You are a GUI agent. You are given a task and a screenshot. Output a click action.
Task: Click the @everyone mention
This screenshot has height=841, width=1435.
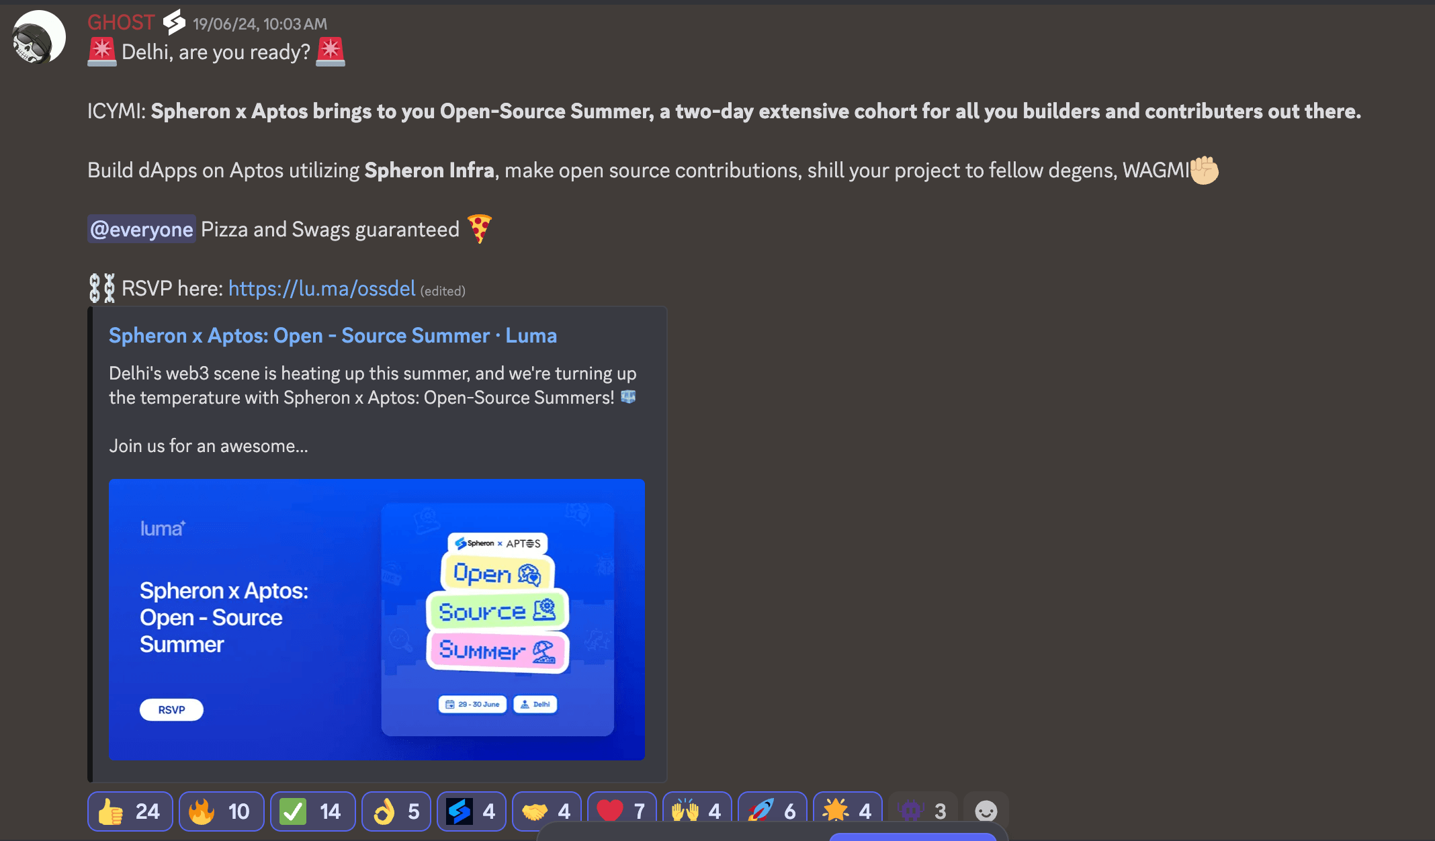click(142, 230)
